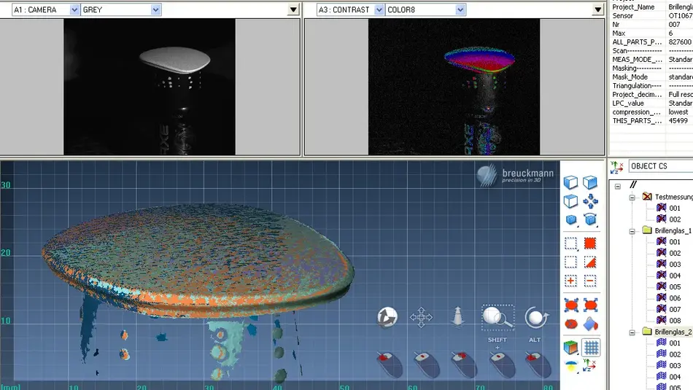Click the grey camera image preview
This screenshot has height=390, width=693.
point(150,87)
